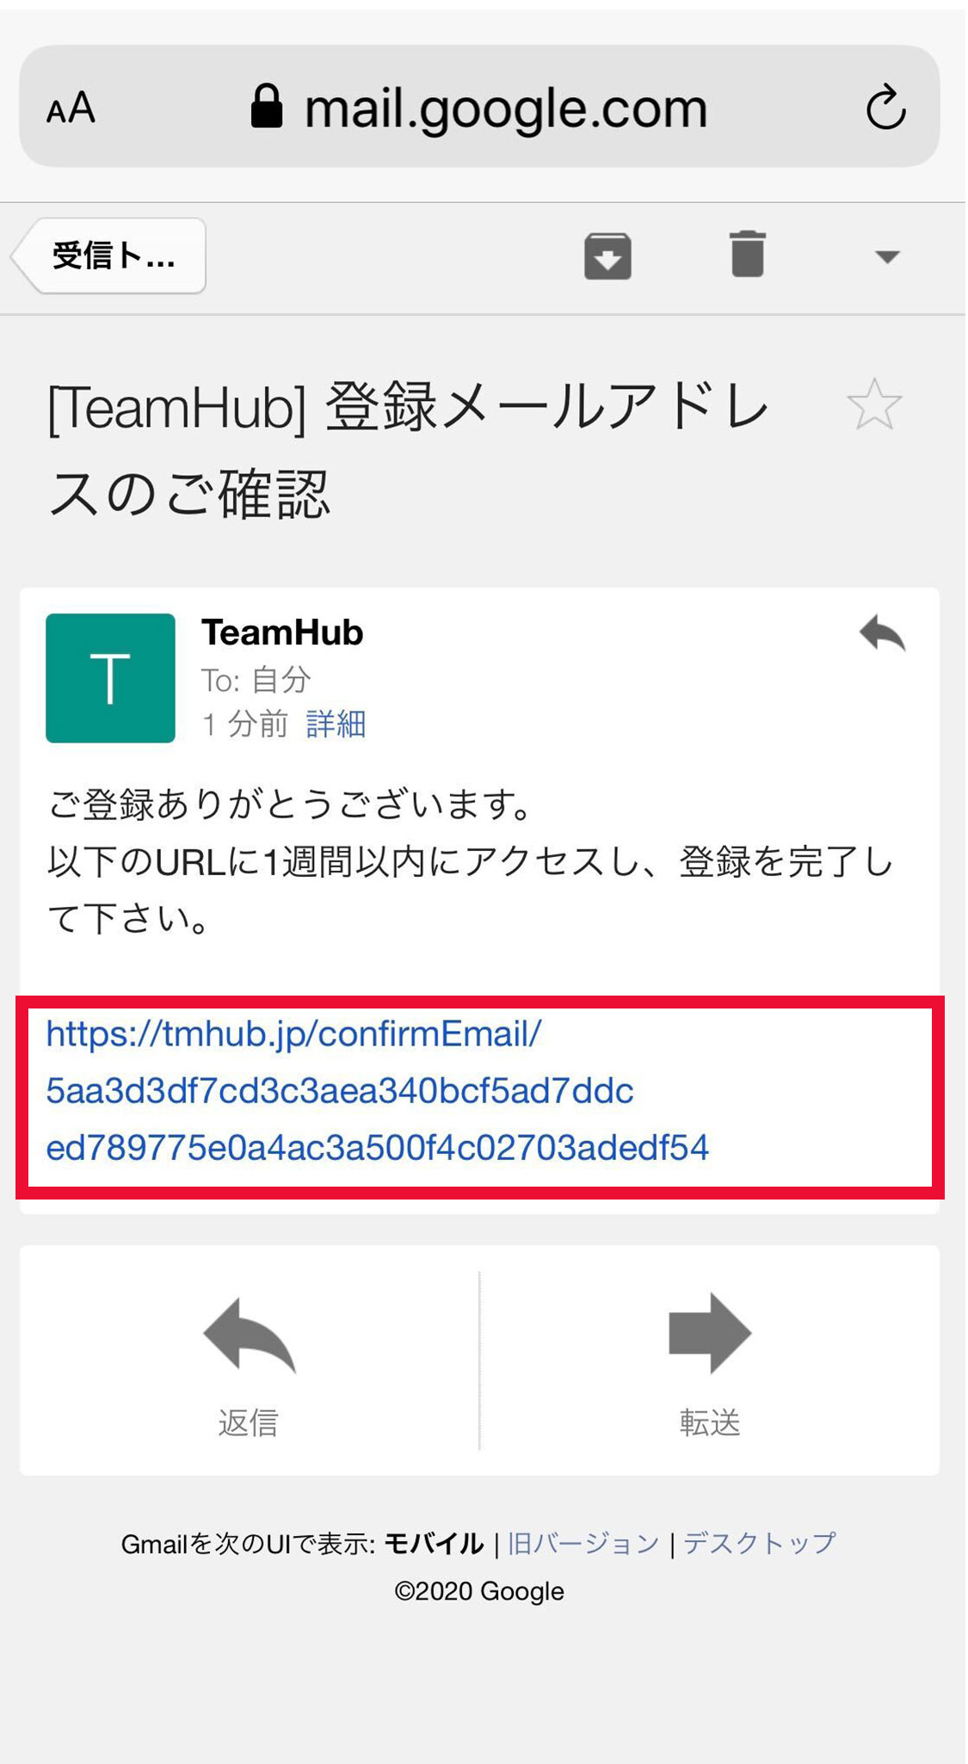Viewport: 968px width, 1764px height.
Task: Expand message details via 詳細 link
Action: coord(336,725)
